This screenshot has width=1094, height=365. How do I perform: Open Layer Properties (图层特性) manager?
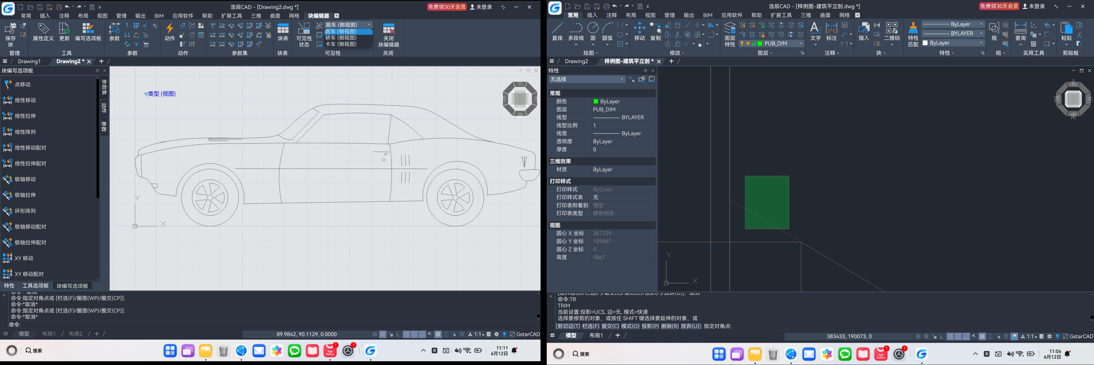point(730,35)
